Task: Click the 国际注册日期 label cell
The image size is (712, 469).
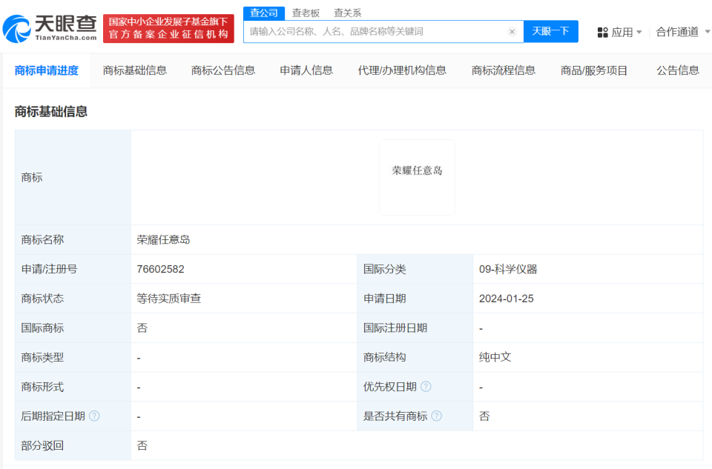Action: (x=415, y=328)
